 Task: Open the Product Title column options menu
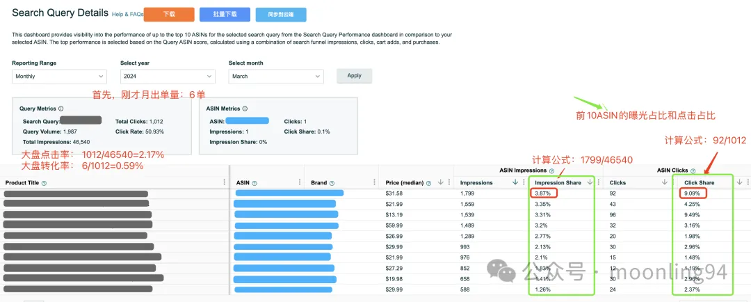point(224,182)
